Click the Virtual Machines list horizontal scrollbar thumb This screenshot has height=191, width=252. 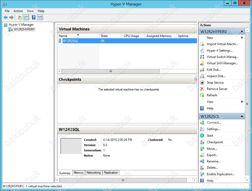(x=111, y=71)
